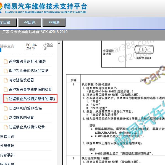Viewport: 165px width, 165px height.
Task: Click the 畅易汽车维修技术支持平台 header title
Action: click(46, 6)
